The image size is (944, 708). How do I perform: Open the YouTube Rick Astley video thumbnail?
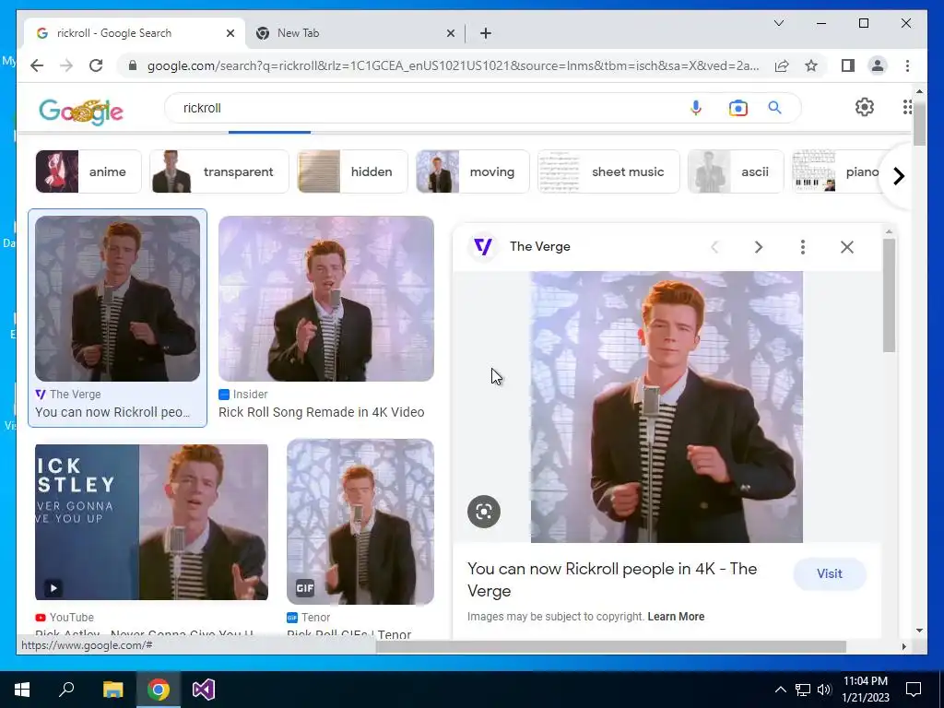pyautogui.click(x=152, y=522)
